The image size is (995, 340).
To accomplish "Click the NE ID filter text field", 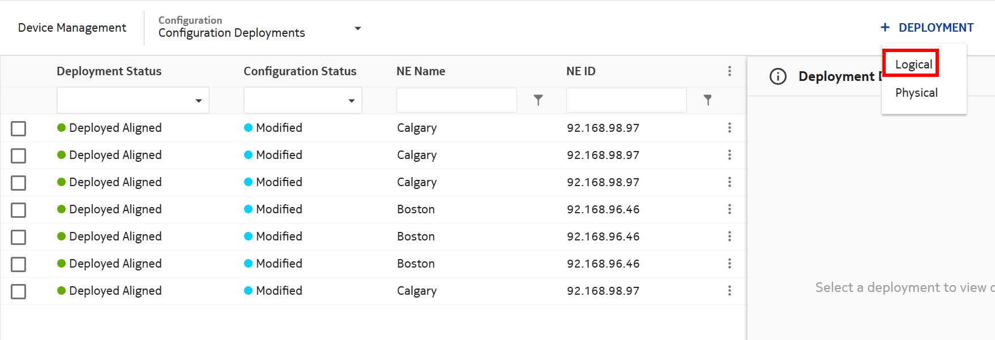I will (x=626, y=101).
